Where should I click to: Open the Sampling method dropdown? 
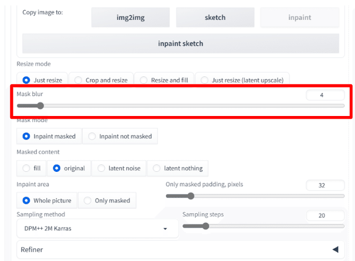pos(98,228)
